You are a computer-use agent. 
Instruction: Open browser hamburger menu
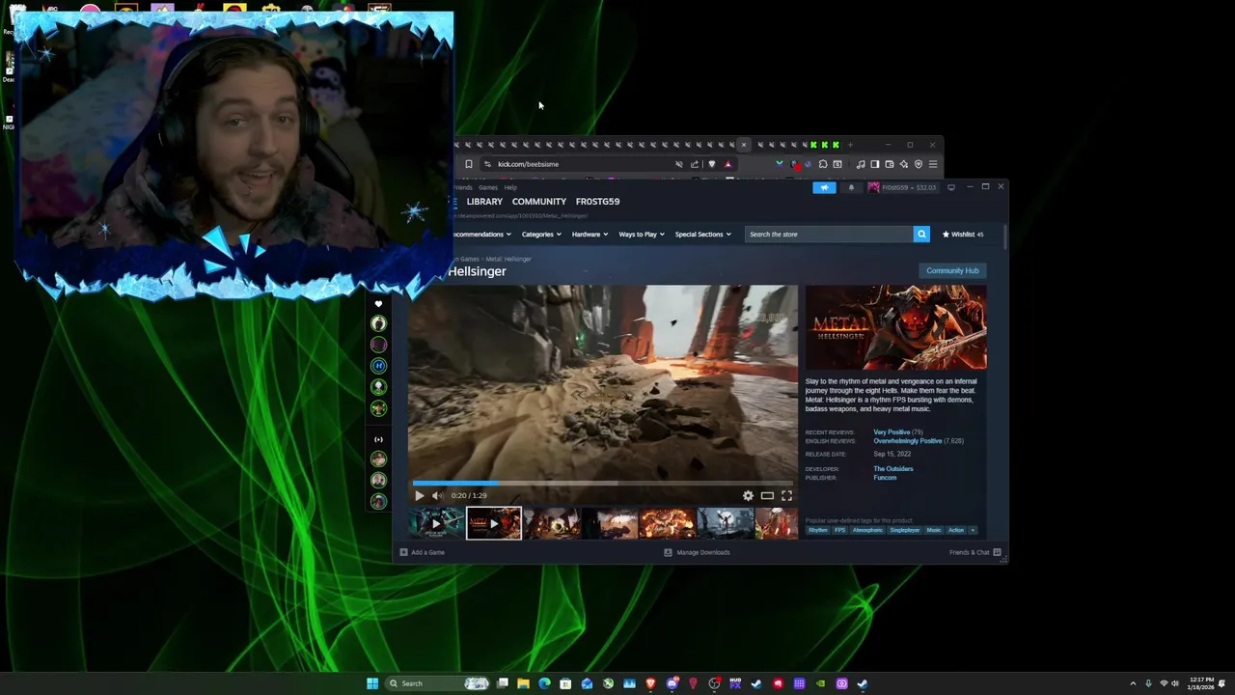point(932,164)
